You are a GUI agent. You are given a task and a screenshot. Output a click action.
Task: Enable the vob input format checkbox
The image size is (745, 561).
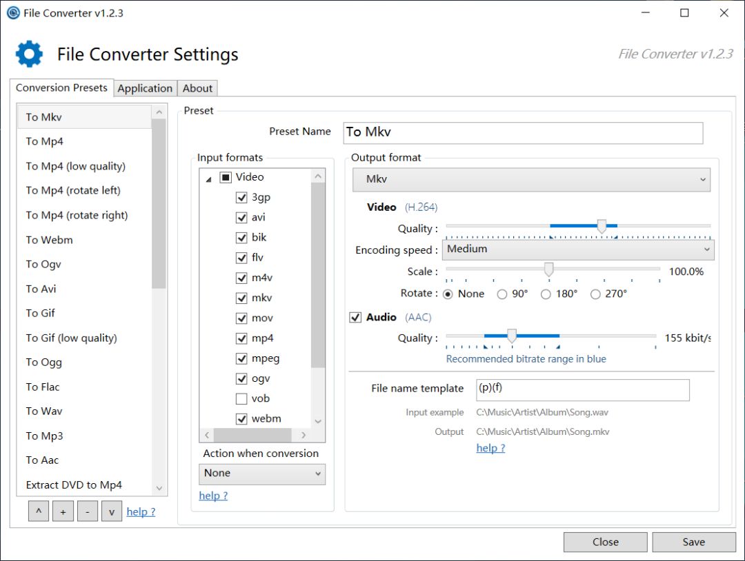pos(241,398)
